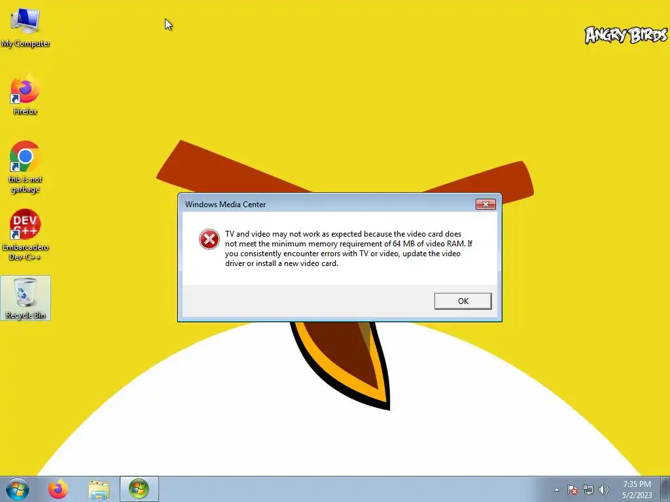Screen dimensions: 670x502
Task: Close the Windows Media Center error dialog
Action: pos(485,204)
